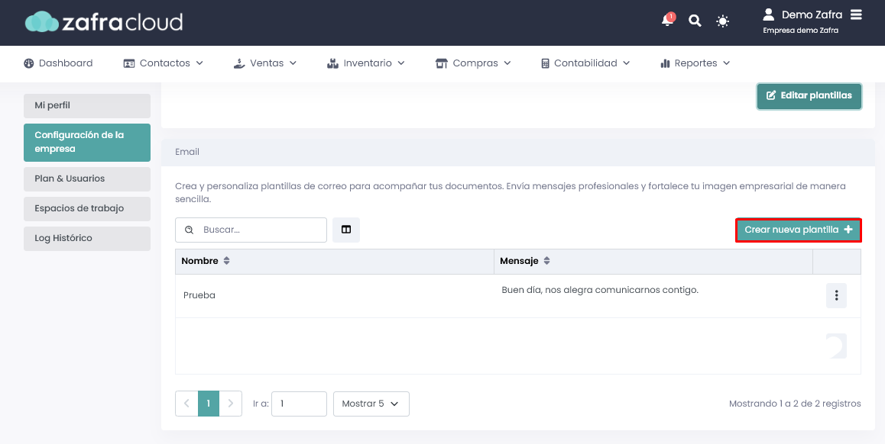Click Crear nueva plantilla button
Screen dimensions: 885x444
pyautogui.click(x=799, y=230)
